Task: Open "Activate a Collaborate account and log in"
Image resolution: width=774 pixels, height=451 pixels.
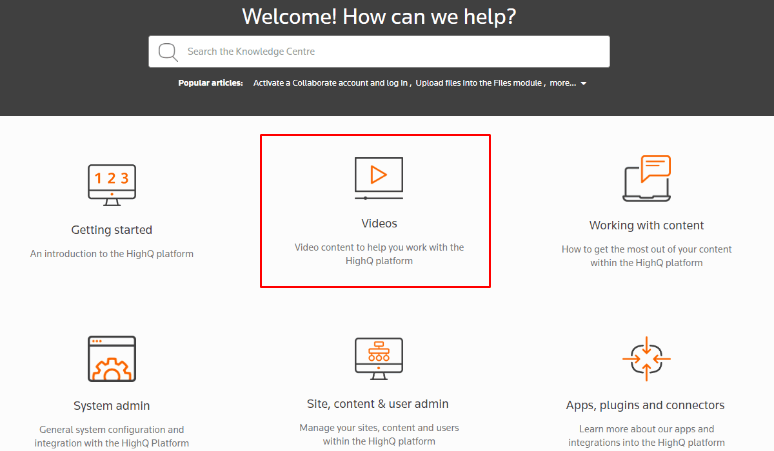Action: pos(330,83)
